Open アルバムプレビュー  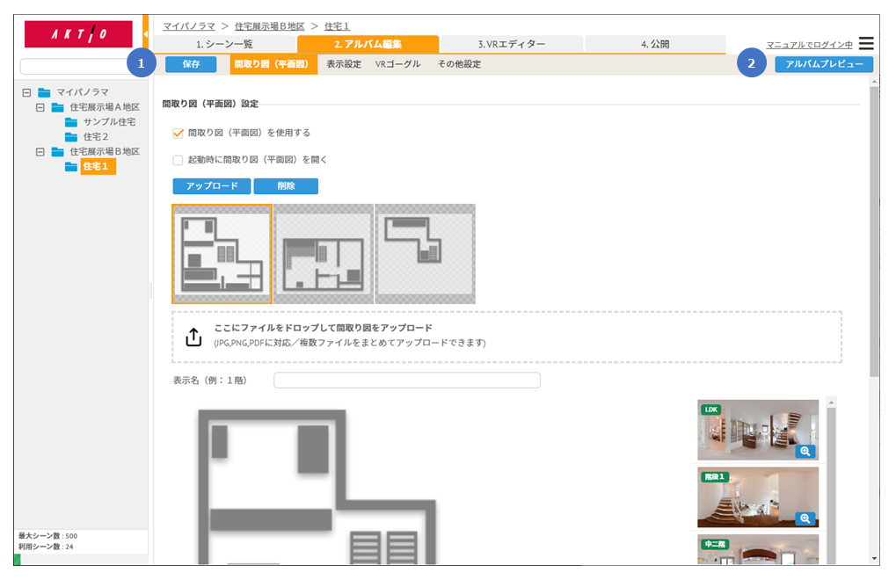point(824,64)
